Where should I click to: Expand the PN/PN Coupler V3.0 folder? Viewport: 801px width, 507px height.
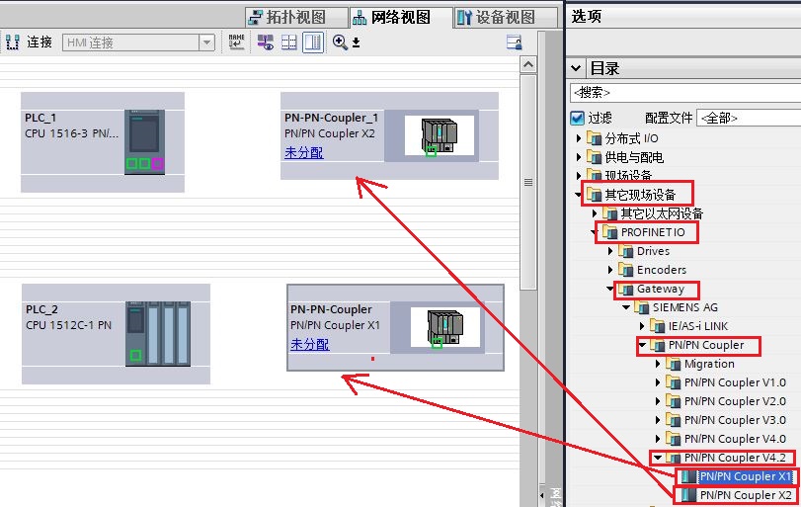658,420
